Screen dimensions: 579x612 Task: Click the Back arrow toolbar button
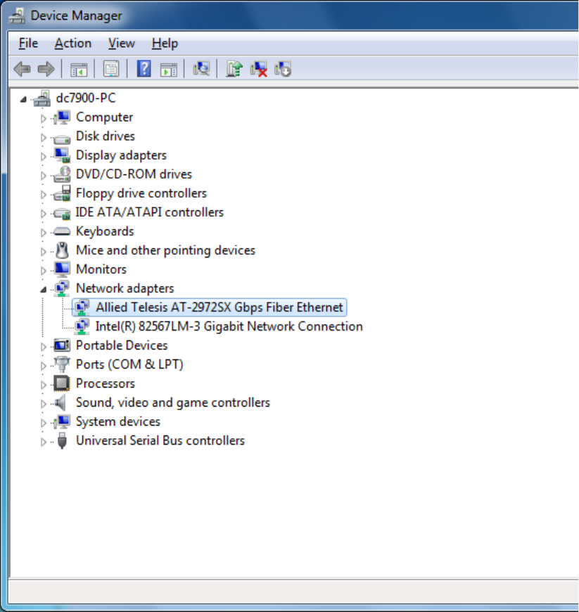pyautogui.click(x=23, y=69)
